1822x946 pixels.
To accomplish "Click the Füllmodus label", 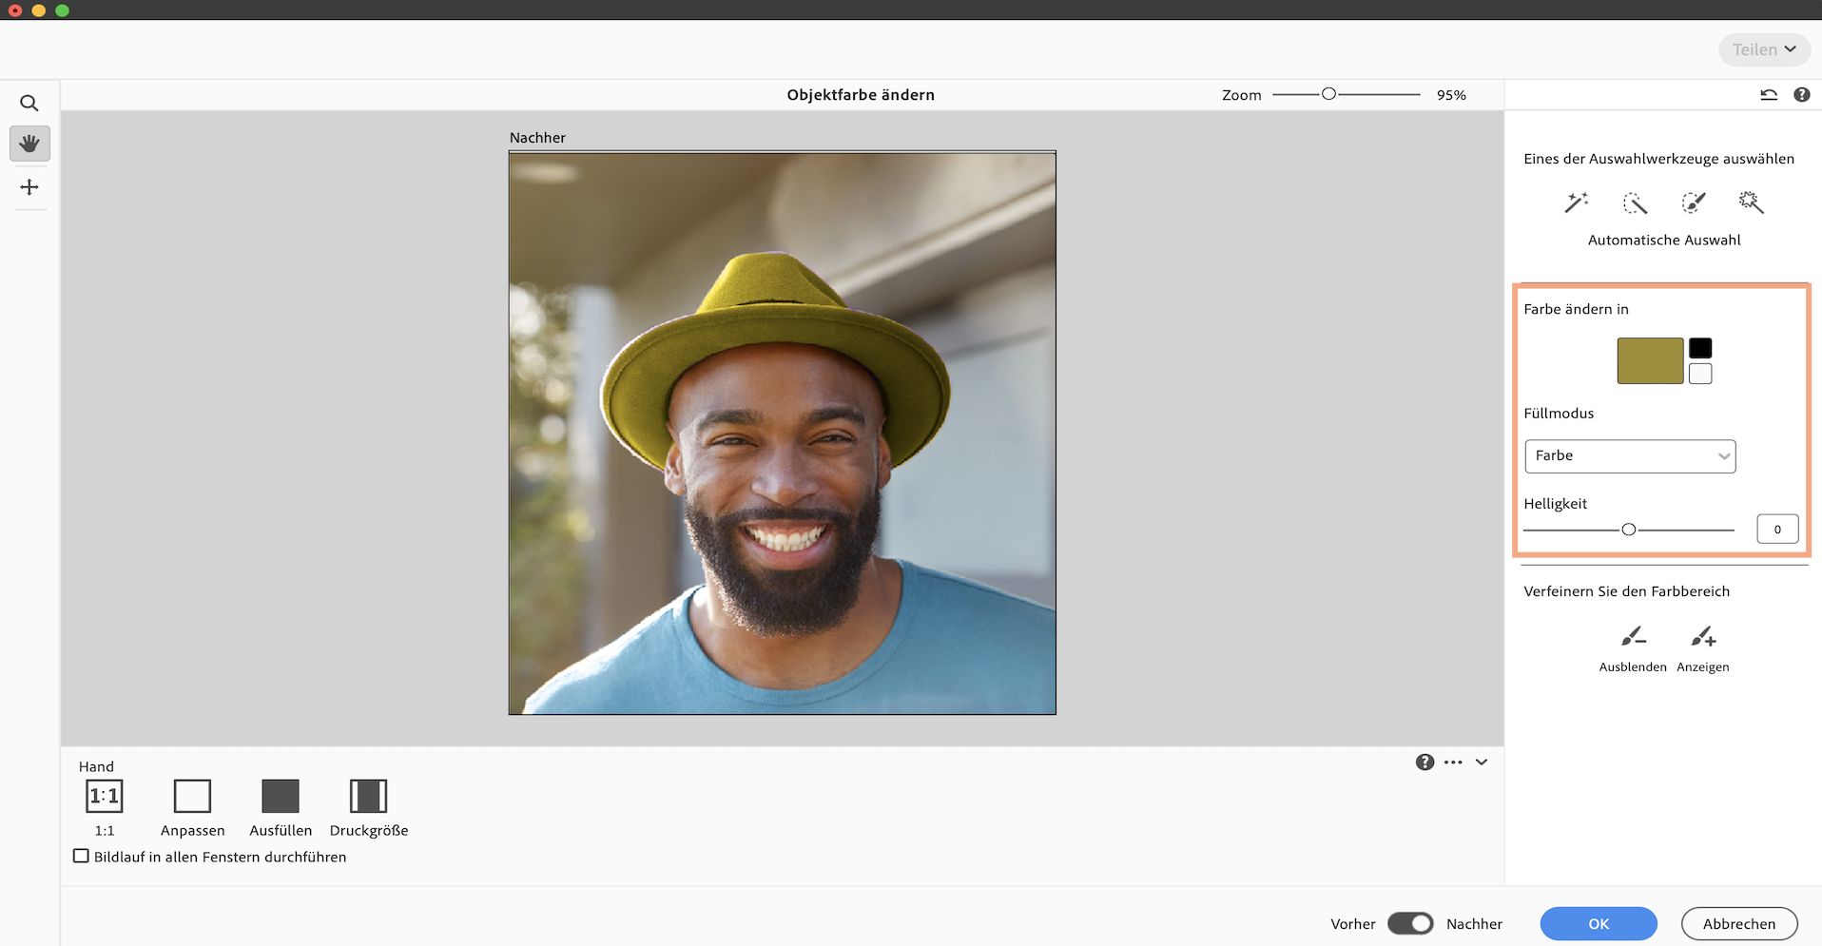I will [x=1559, y=414].
